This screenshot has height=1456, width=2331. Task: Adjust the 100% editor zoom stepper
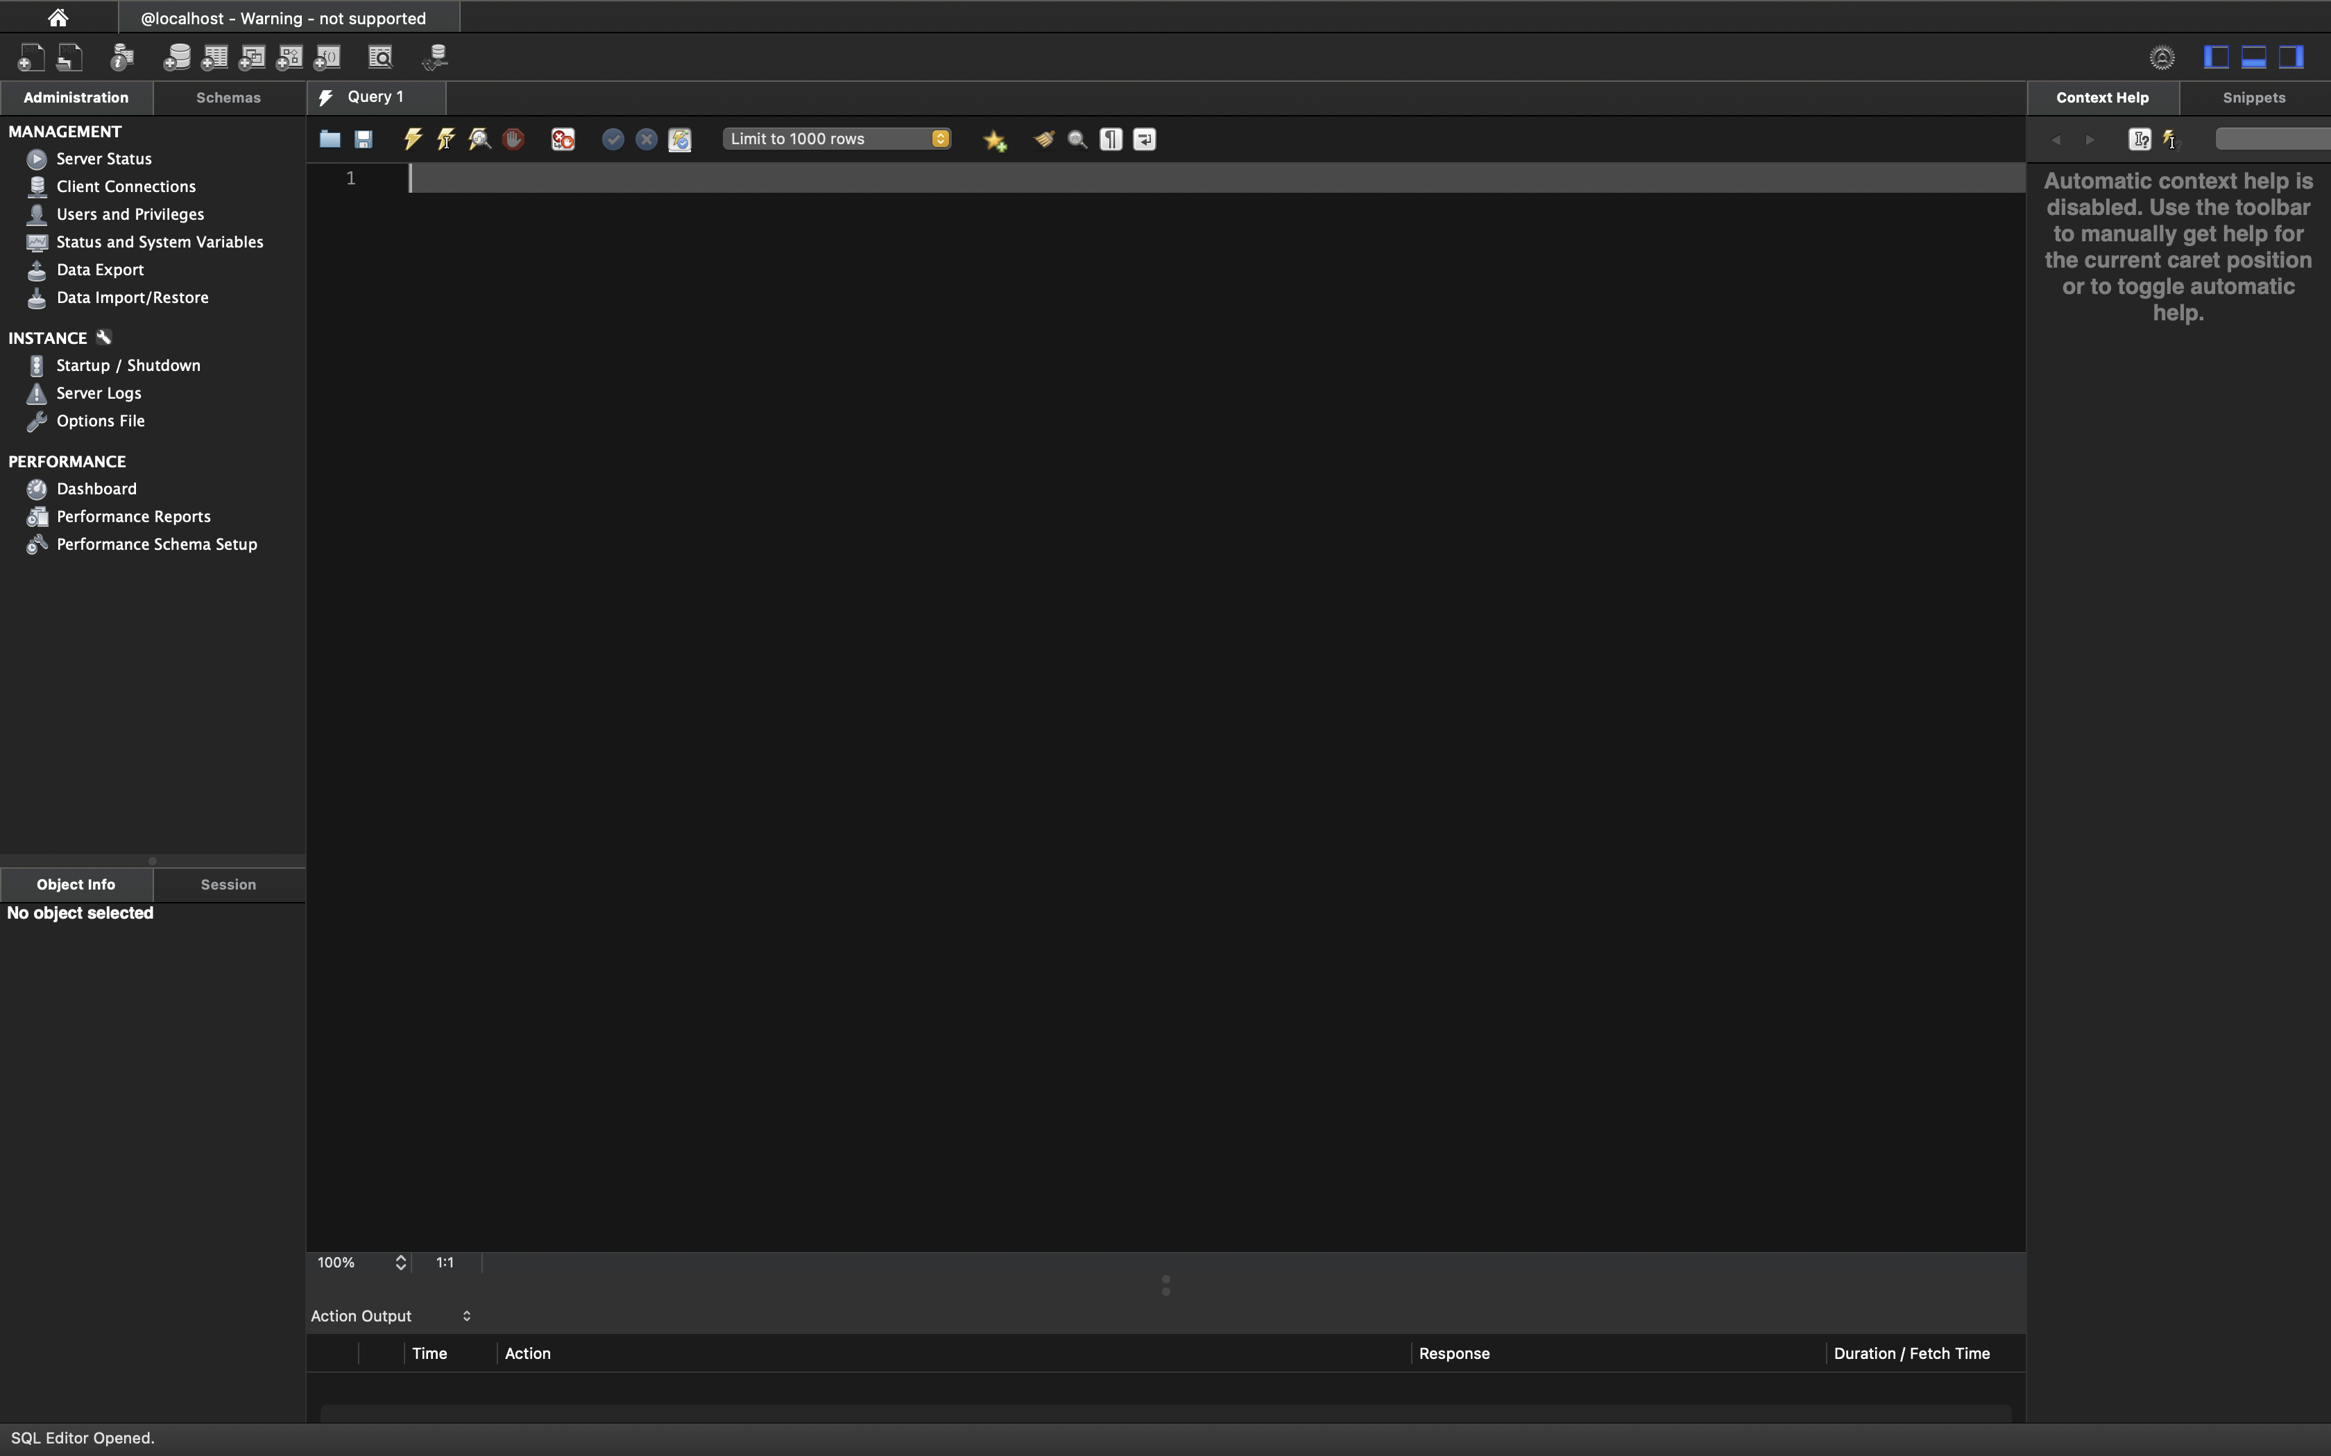tap(401, 1263)
